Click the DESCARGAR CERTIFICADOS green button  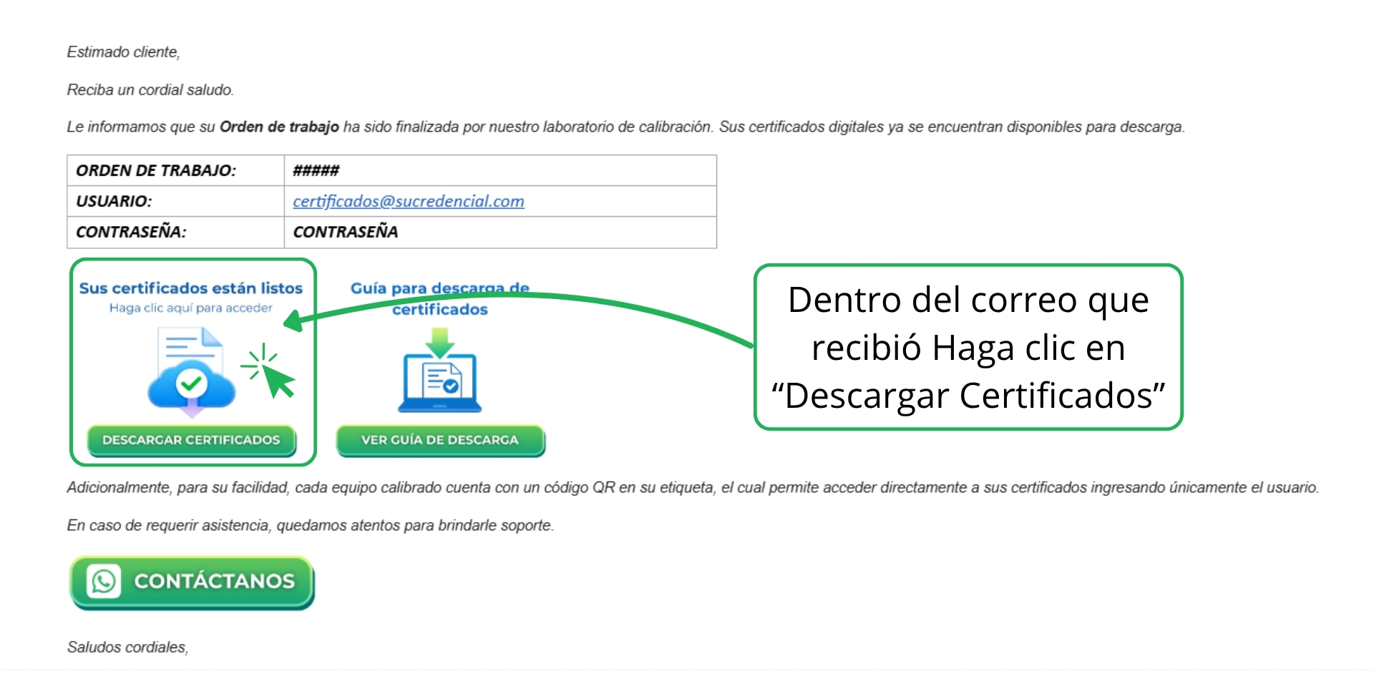191,440
